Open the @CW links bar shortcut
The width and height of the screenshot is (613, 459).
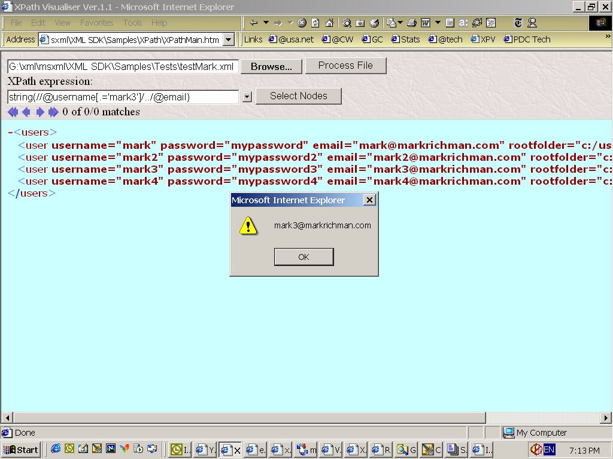pyautogui.click(x=338, y=39)
